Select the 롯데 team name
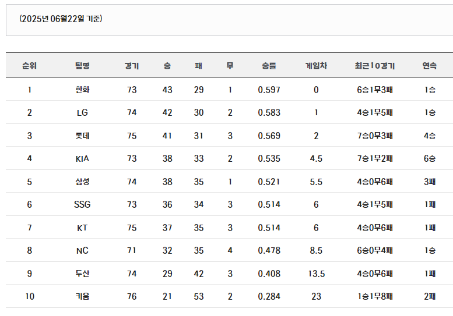The image size is (453, 316). (x=82, y=136)
